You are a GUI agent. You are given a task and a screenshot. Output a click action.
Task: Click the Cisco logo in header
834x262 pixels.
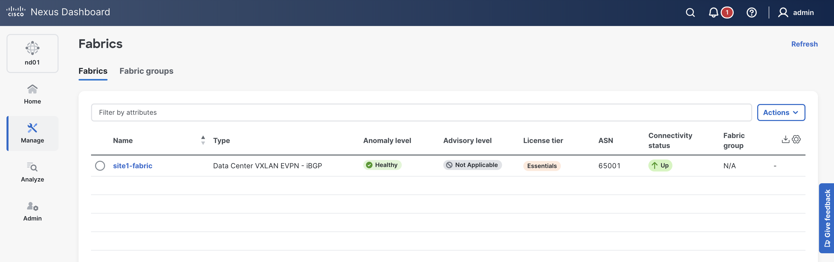tap(16, 12)
